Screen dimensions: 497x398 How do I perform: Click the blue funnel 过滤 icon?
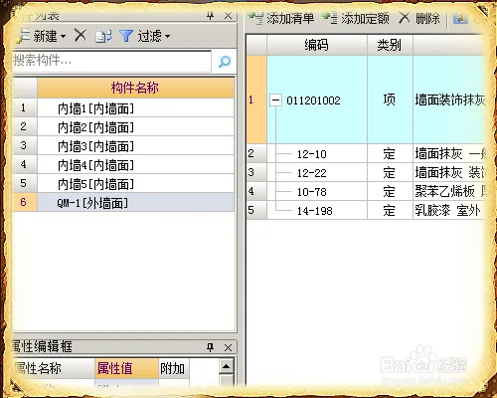pyautogui.click(x=126, y=36)
